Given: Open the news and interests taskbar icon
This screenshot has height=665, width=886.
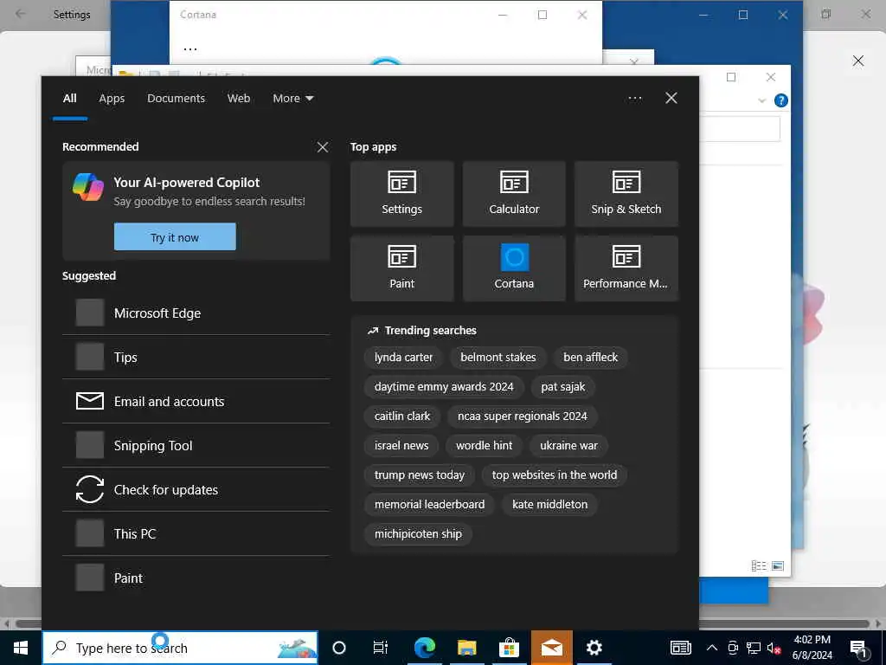Looking at the screenshot, I should click(681, 648).
